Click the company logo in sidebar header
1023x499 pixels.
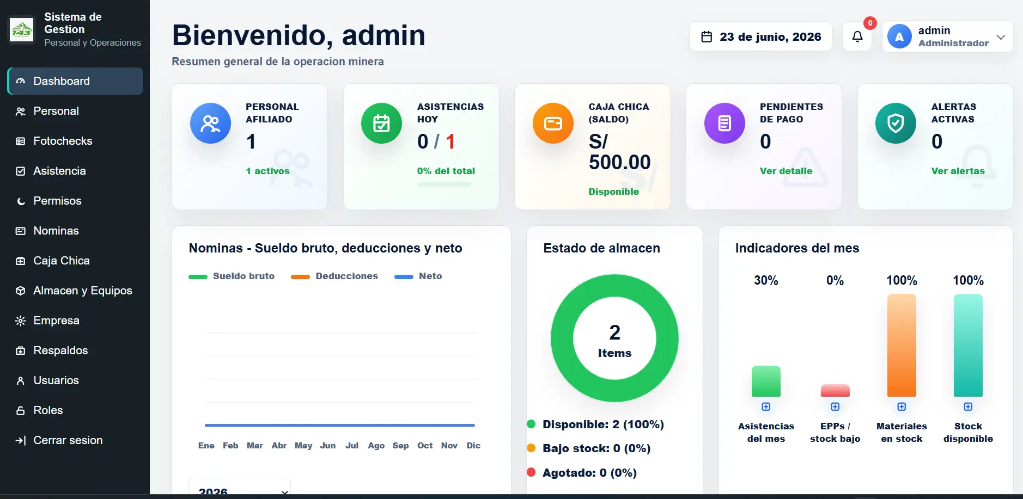(22, 29)
